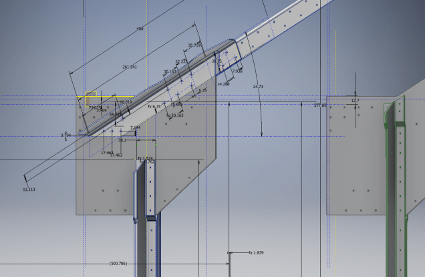Select the 38.1 horizontal dimension
Viewport: 425px width, 277px height.
click(x=122, y=141)
